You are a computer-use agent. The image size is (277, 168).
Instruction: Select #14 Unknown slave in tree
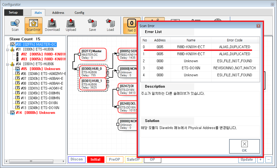[x=39, y=113]
